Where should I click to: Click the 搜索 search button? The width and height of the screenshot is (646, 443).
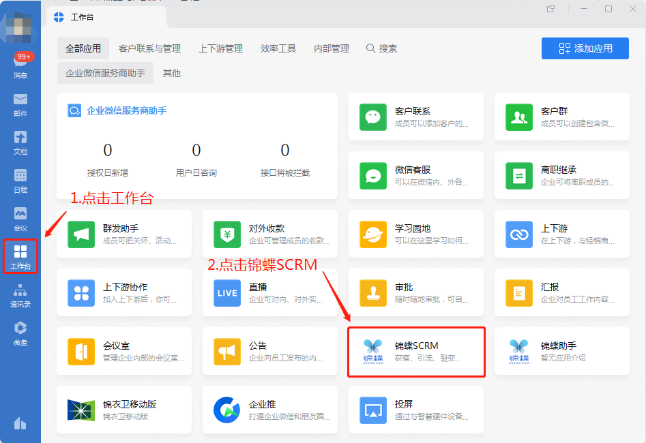[x=381, y=48]
